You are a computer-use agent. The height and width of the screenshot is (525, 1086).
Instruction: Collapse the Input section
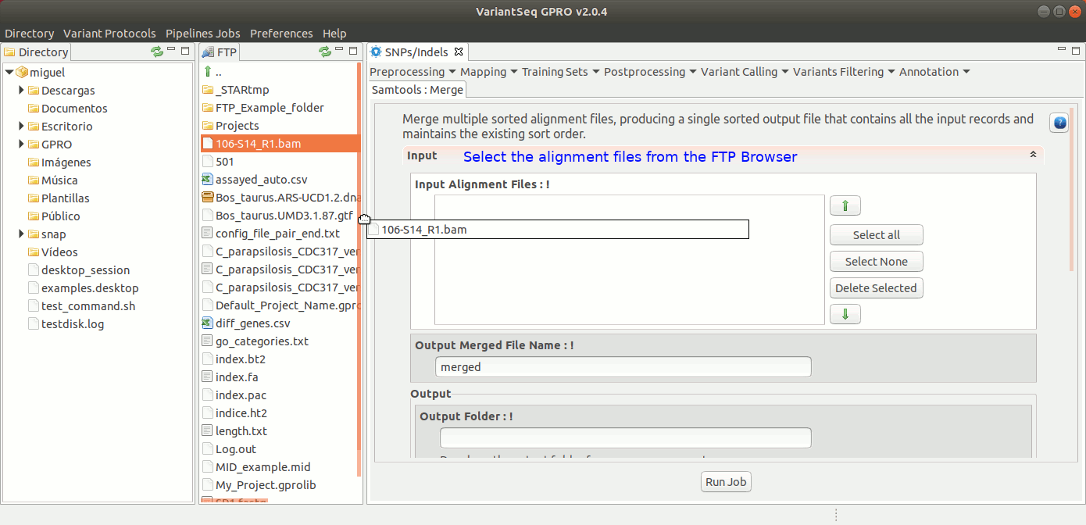click(1033, 155)
